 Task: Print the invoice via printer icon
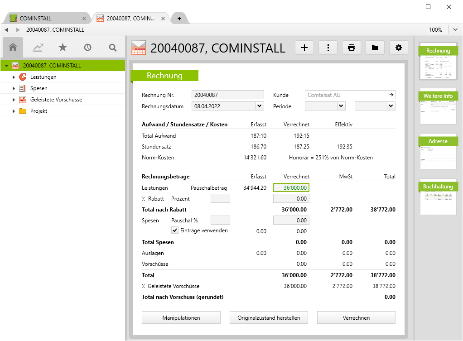[x=352, y=47]
